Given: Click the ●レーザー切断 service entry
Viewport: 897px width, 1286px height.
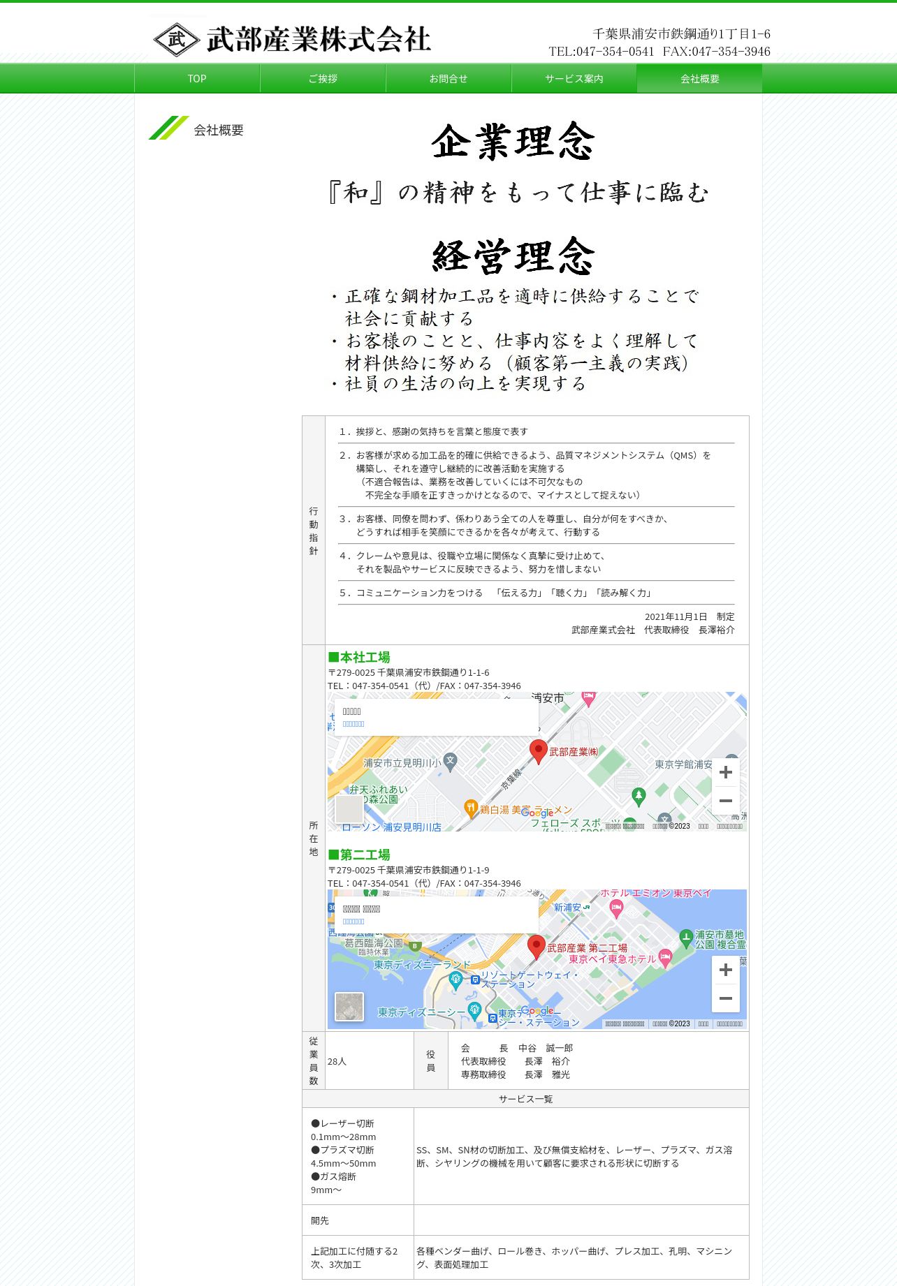Looking at the screenshot, I should tap(342, 1124).
